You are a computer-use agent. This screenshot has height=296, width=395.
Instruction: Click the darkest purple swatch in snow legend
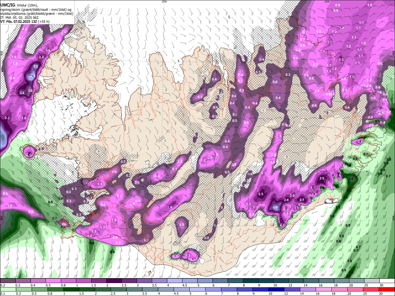(114, 281)
